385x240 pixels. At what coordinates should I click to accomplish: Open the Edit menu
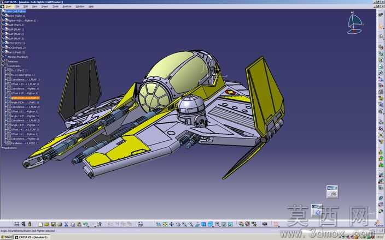tap(25, 7)
